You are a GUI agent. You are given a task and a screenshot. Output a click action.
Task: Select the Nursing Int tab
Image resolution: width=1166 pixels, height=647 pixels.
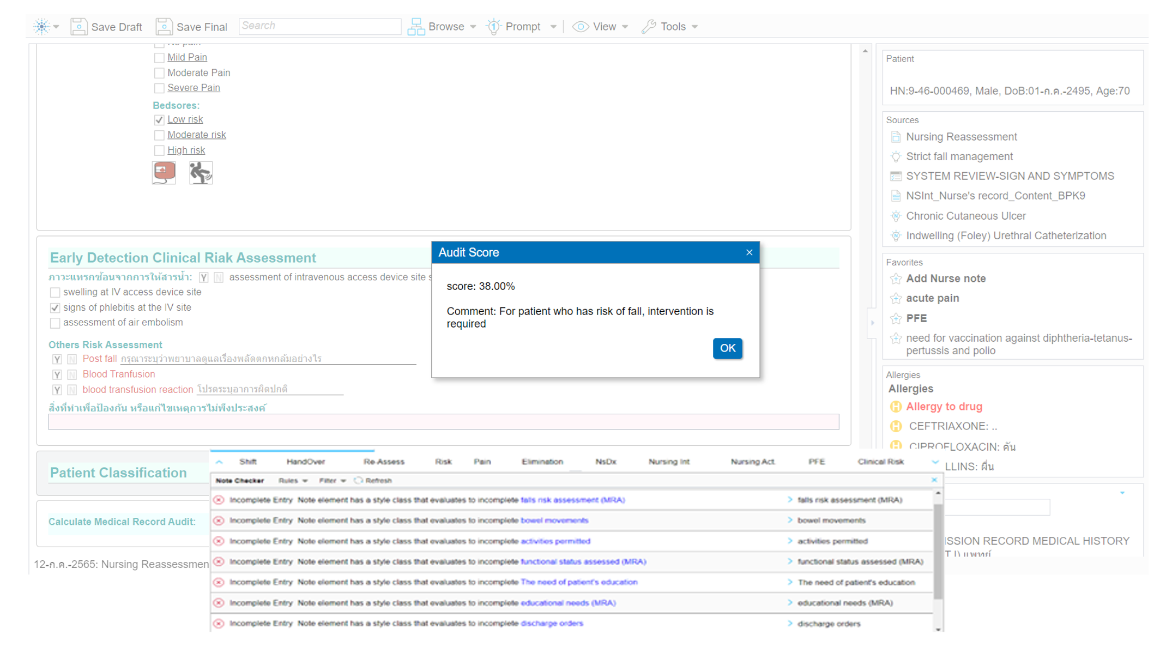(668, 462)
